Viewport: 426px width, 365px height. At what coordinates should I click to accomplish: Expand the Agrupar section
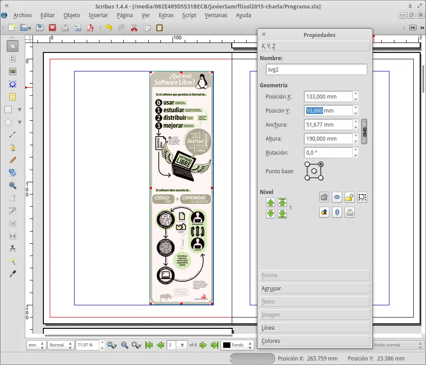tap(314, 288)
